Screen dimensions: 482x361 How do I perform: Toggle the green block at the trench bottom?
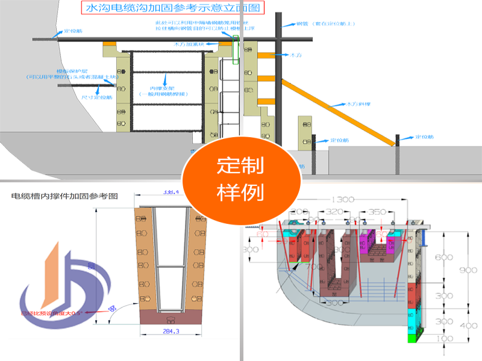[x=413, y=340]
